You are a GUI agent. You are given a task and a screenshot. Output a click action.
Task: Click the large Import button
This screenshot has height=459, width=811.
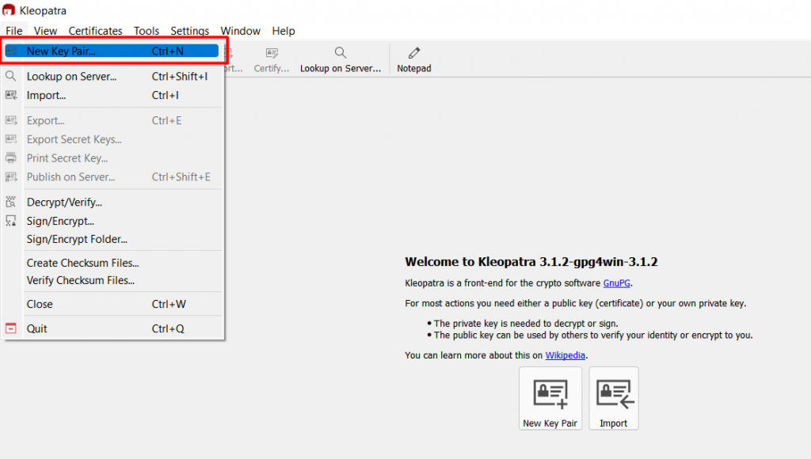(x=614, y=399)
